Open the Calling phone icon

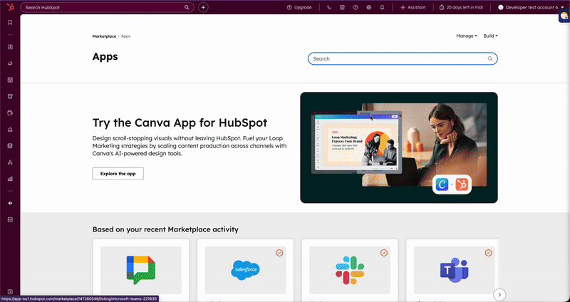click(x=329, y=7)
